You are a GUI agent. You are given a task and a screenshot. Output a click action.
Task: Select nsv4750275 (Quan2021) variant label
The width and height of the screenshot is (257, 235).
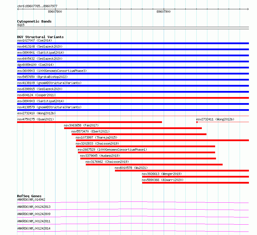[36, 119]
